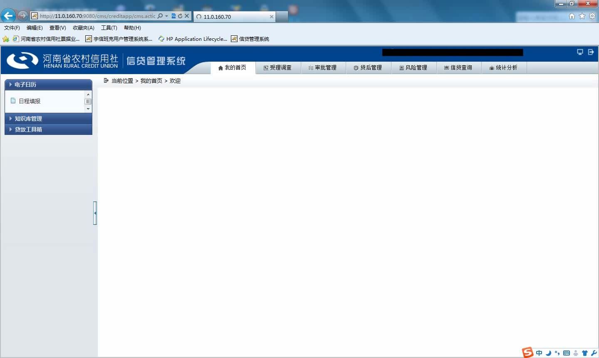Close the 11.0.160.70 browser tab
The width and height of the screenshot is (599, 358).
pyautogui.click(x=272, y=17)
